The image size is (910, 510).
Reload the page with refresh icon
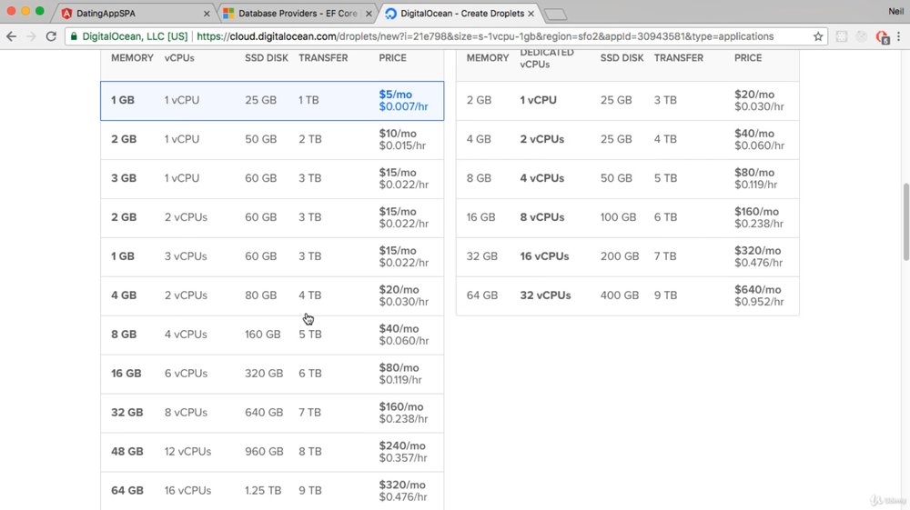coord(51,36)
